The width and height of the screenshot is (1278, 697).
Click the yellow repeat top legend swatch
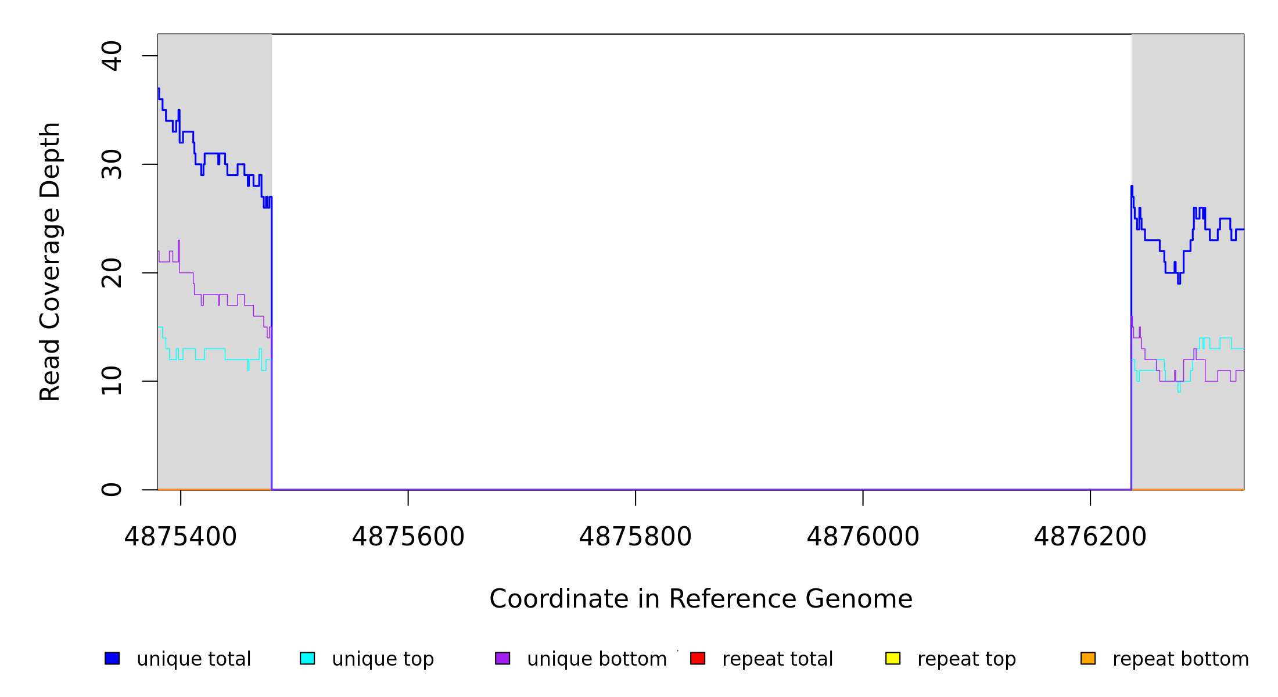pyautogui.click(x=893, y=658)
